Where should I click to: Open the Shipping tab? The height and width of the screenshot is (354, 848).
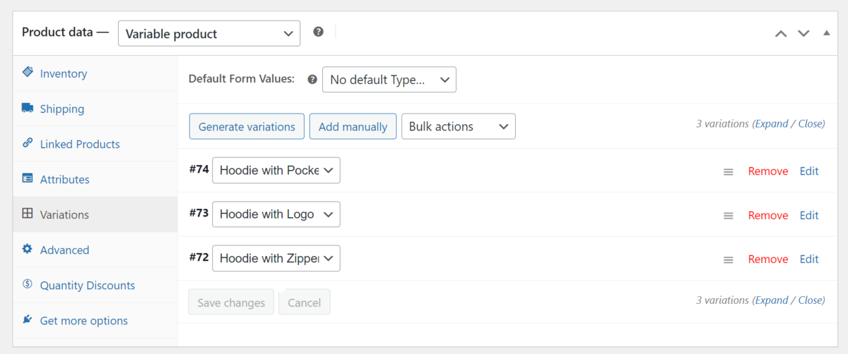(95, 109)
